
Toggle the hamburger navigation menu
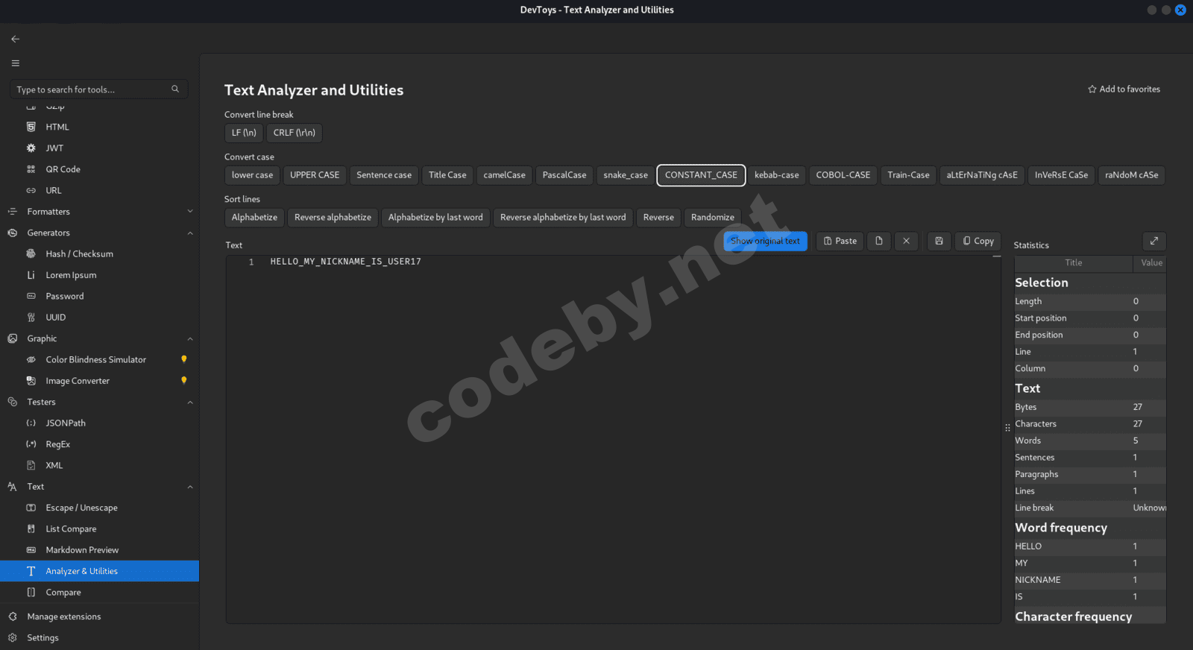pos(16,63)
